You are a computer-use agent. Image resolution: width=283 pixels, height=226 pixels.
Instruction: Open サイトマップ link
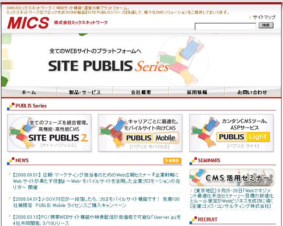coord(264,17)
